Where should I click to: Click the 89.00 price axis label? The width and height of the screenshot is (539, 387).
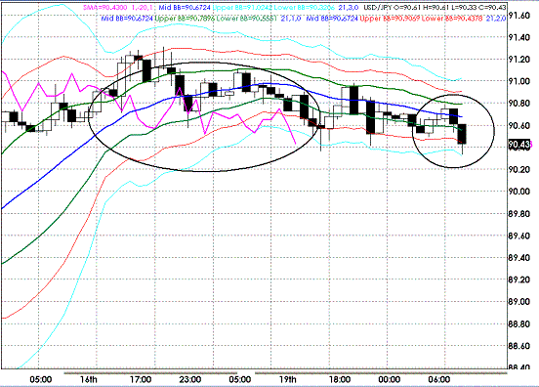(x=519, y=302)
